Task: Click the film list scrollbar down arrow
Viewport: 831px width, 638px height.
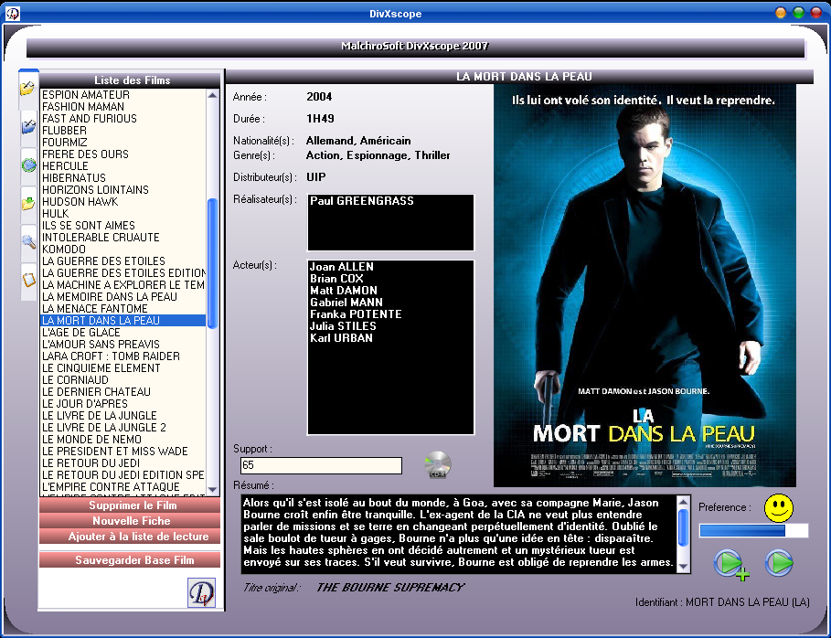Action: click(x=212, y=490)
